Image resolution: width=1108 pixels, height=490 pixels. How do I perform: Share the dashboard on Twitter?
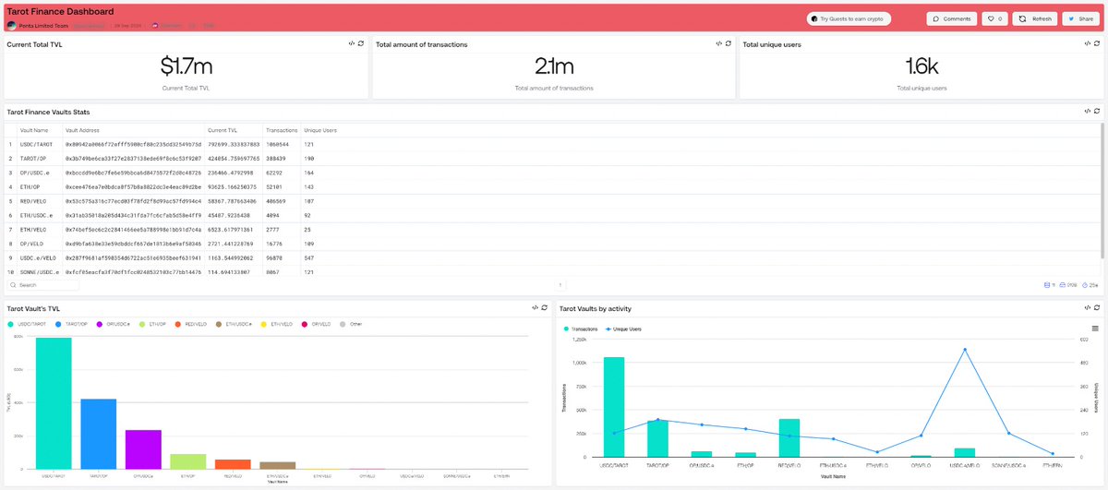tap(1081, 18)
